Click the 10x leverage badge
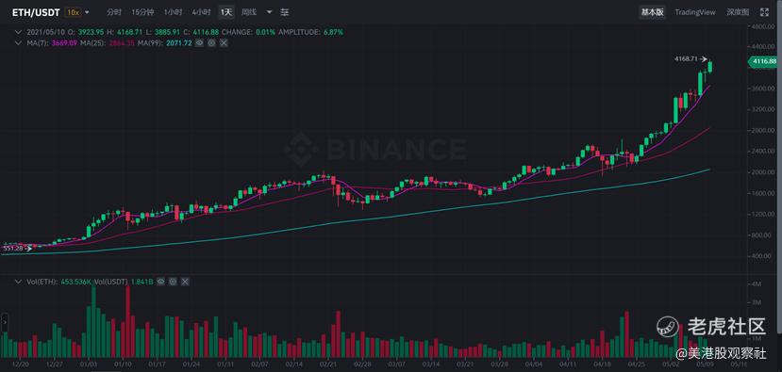This screenshot has width=782, height=372. [x=73, y=12]
